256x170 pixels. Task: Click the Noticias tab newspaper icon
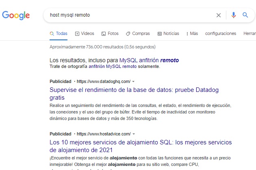160,34
